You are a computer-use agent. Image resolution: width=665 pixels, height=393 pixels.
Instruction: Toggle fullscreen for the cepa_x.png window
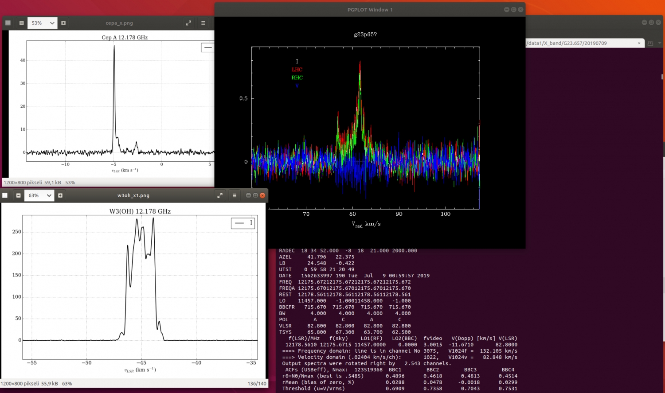[x=188, y=23]
